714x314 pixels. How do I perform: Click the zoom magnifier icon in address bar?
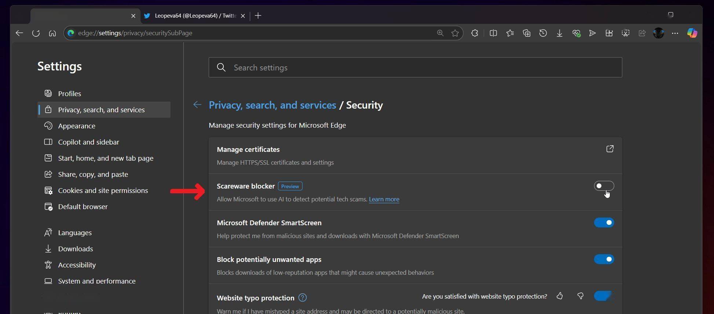(x=440, y=33)
